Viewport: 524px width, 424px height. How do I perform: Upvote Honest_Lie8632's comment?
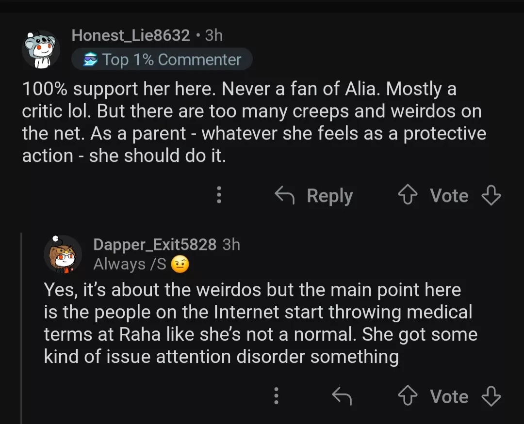pyautogui.click(x=407, y=196)
